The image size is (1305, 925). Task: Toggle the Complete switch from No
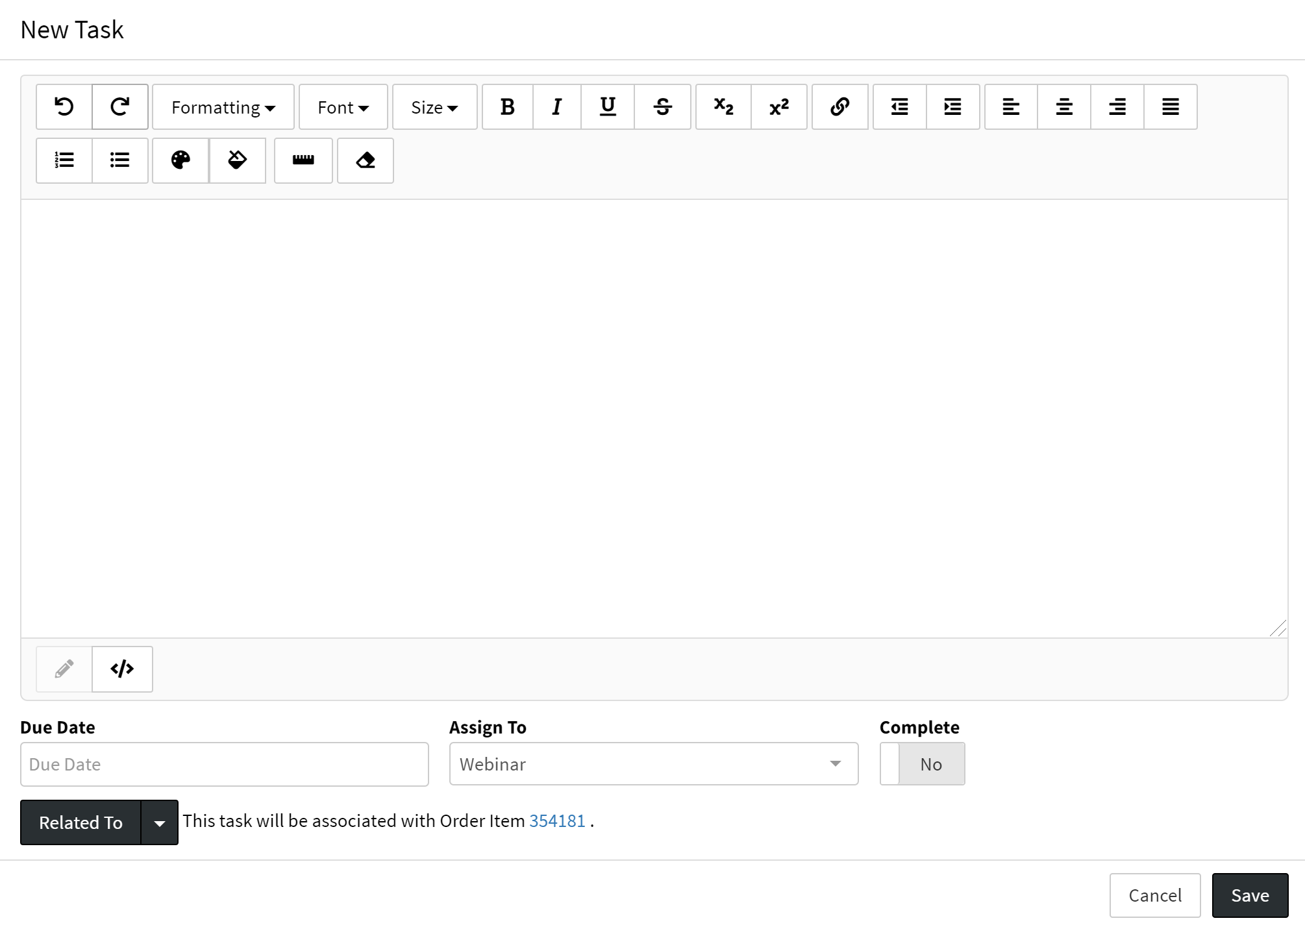click(922, 764)
